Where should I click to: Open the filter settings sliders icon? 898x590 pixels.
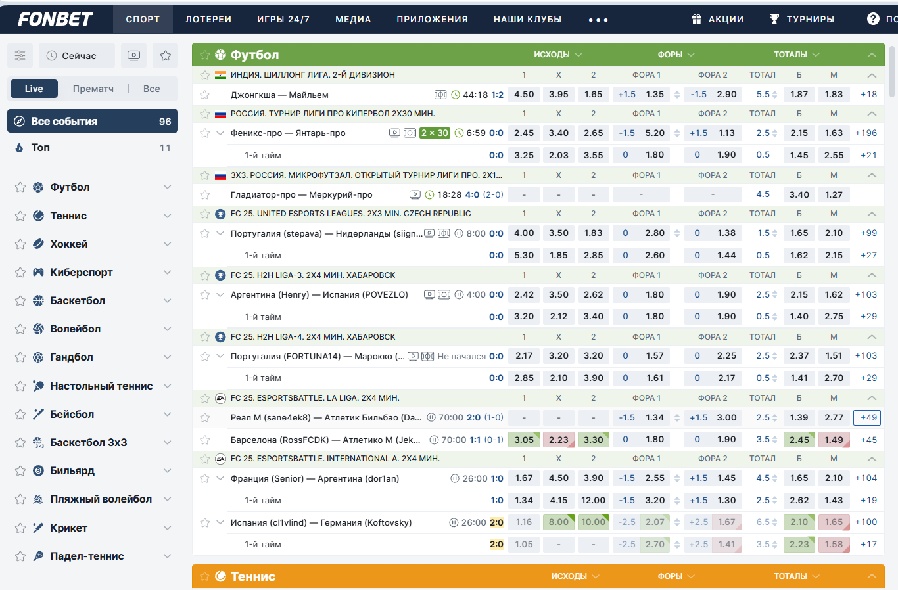[x=20, y=56]
